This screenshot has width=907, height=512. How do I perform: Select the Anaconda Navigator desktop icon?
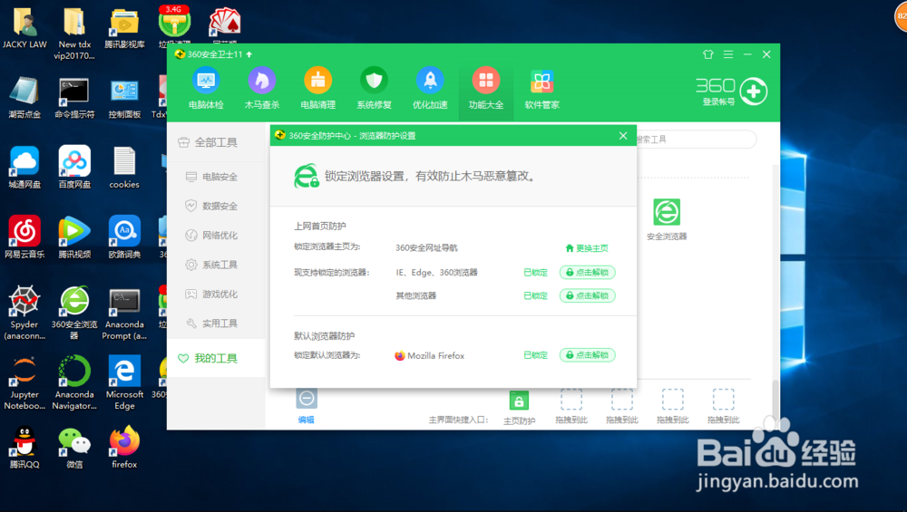[74, 383]
